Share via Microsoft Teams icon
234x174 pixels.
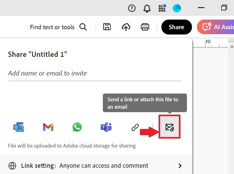[x=106, y=127]
